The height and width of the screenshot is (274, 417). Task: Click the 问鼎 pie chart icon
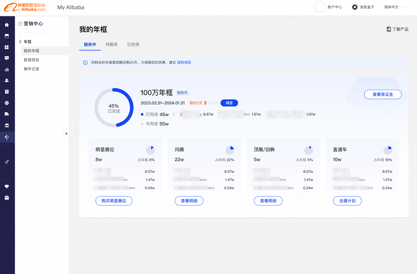coord(230,150)
